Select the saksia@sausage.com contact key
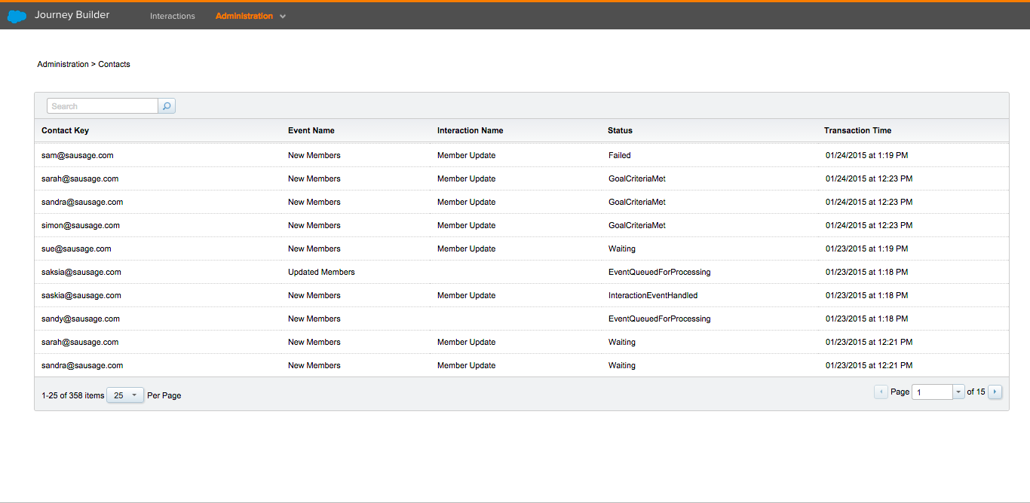The height and width of the screenshot is (503, 1030). pyautogui.click(x=81, y=272)
